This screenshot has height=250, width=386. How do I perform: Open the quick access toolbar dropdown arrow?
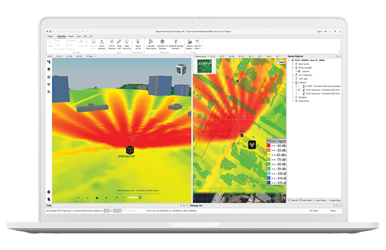click(x=87, y=32)
